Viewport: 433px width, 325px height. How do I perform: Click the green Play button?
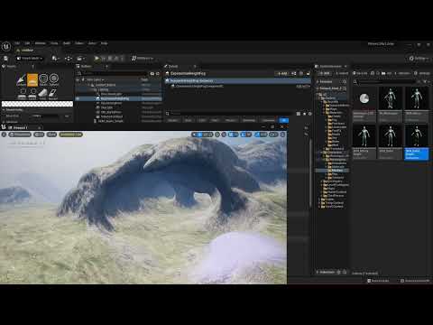tap(97, 59)
